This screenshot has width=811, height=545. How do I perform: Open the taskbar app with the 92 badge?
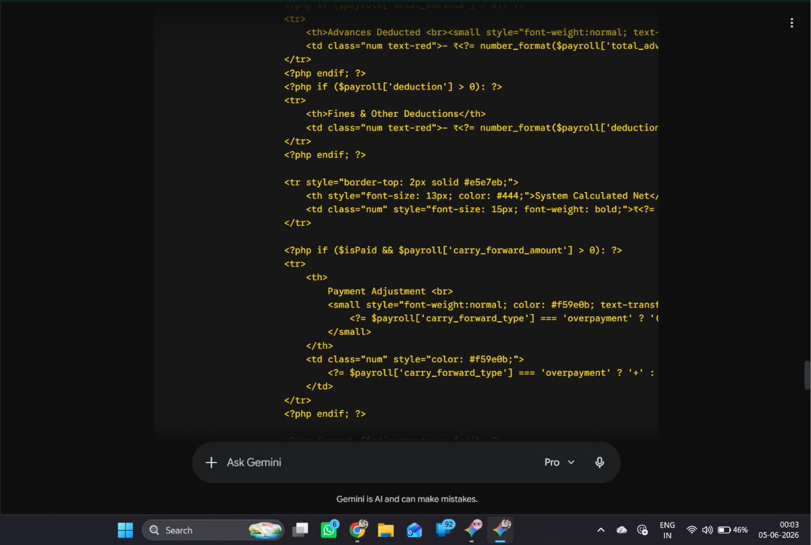point(445,530)
